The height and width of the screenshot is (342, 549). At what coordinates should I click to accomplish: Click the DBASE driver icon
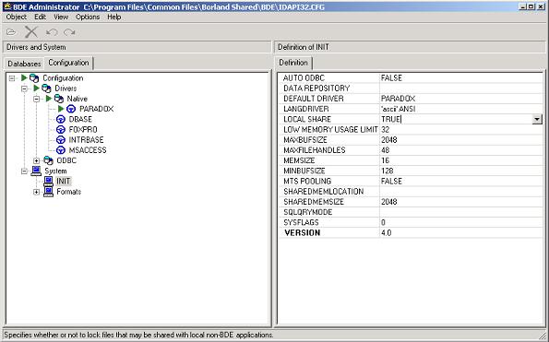tap(61, 119)
